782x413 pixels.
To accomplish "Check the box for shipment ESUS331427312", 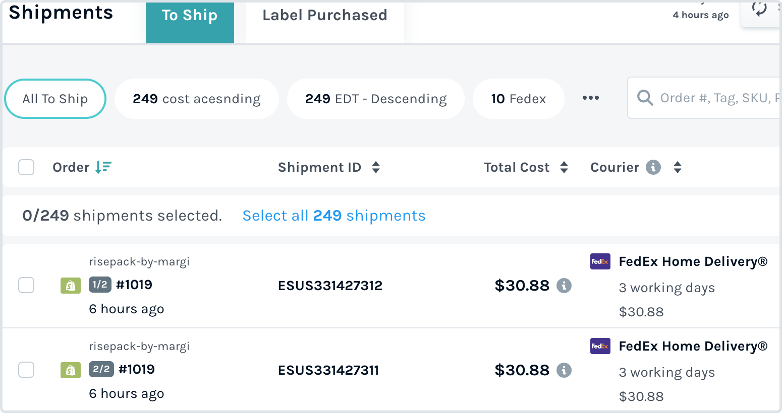I will pos(26,285).
